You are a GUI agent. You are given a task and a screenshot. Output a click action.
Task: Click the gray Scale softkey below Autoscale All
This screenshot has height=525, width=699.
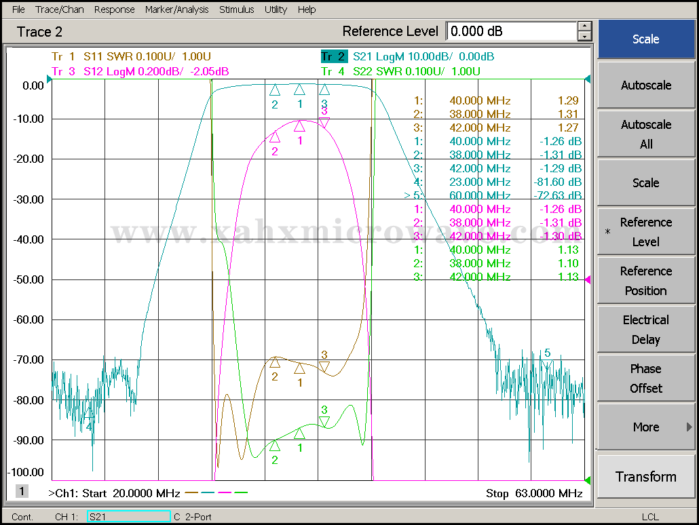click(646, 182)
